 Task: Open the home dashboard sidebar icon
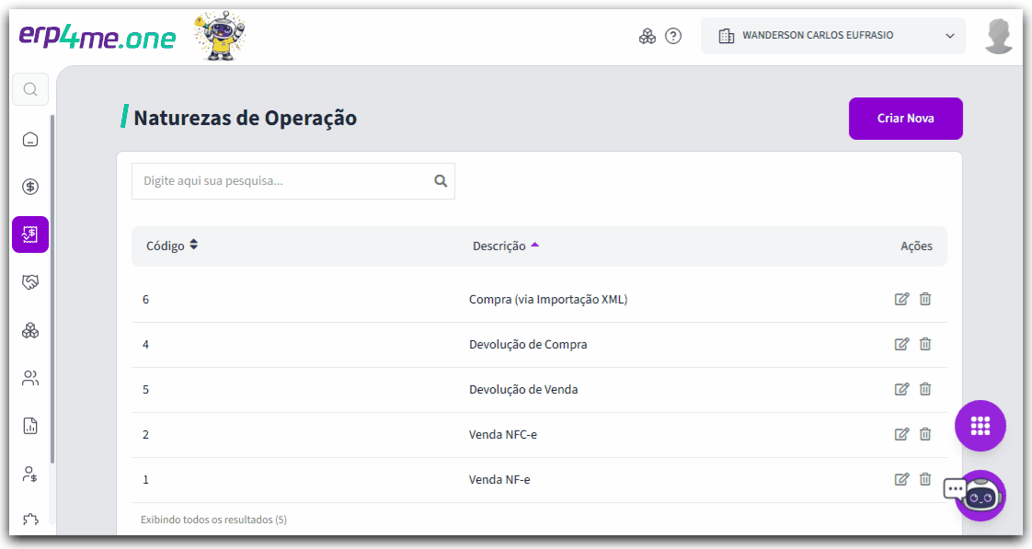30,140
